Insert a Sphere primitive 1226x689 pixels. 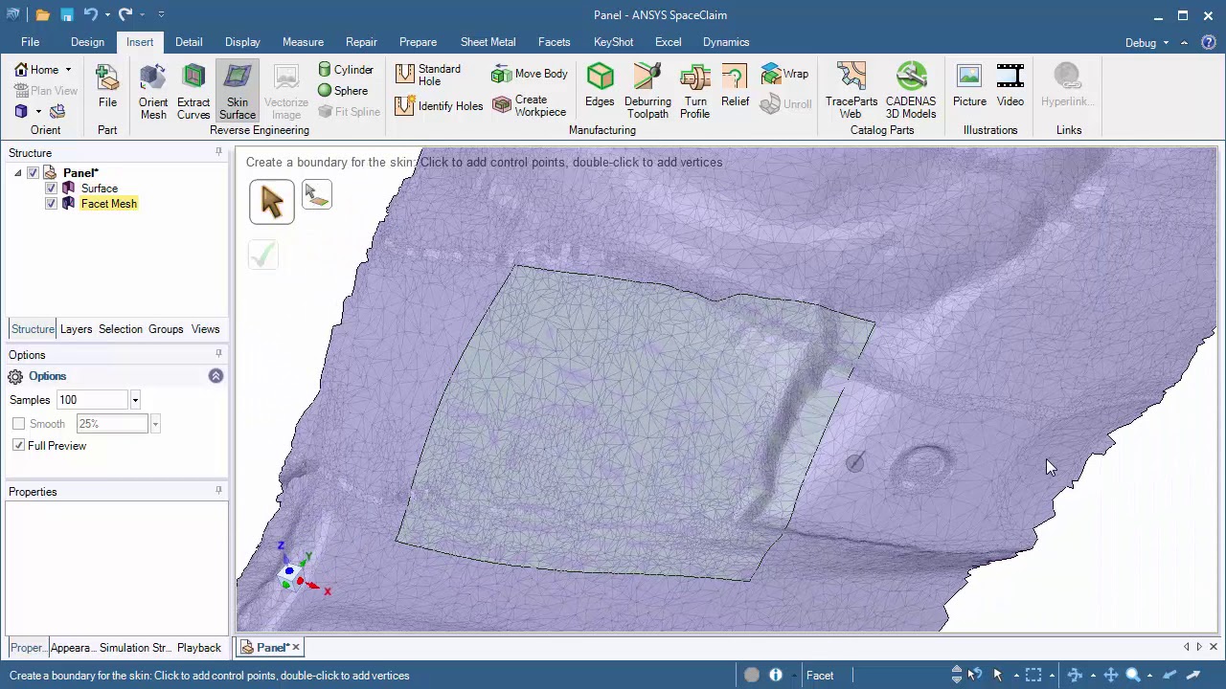pyautogui.click(x=343, y=91)
